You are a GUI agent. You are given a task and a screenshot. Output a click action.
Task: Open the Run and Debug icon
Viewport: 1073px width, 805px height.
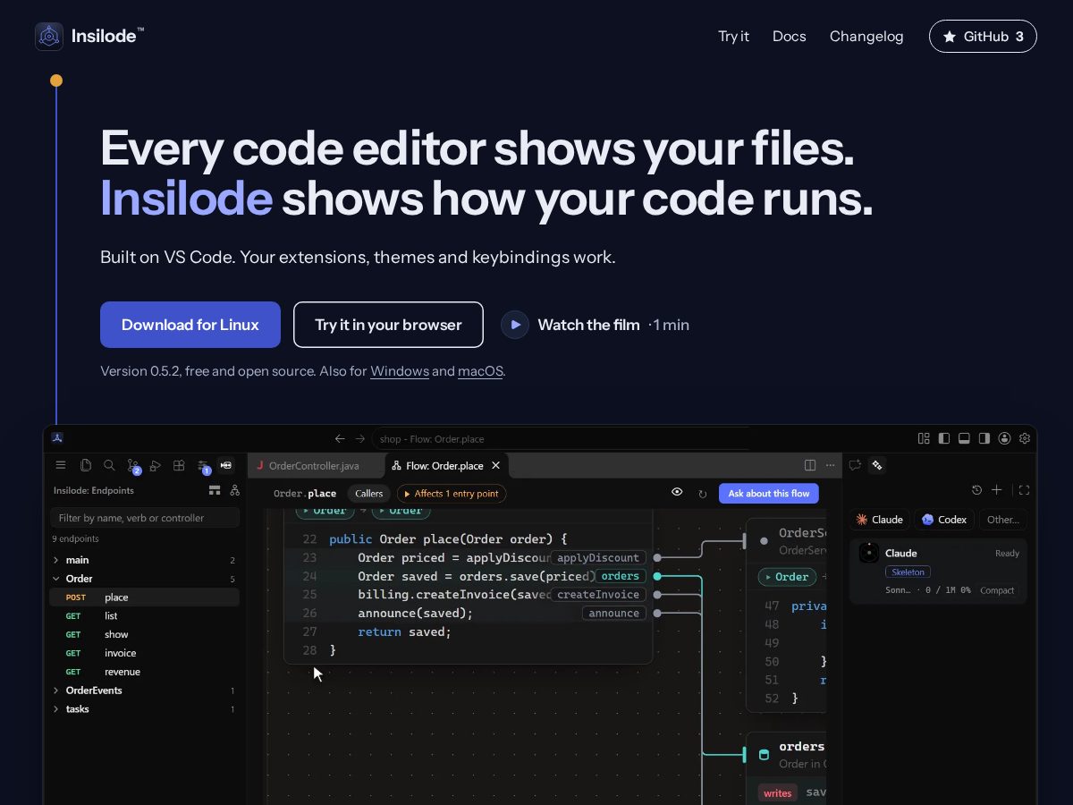point(156,465)
